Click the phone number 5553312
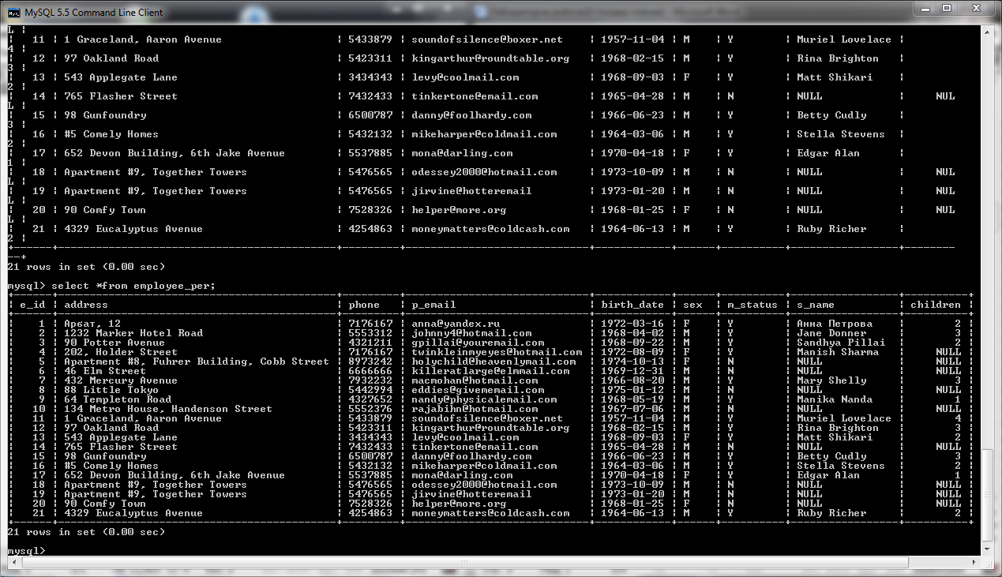1002x577 pixels. pyautogui.click(x=370, y=333)
